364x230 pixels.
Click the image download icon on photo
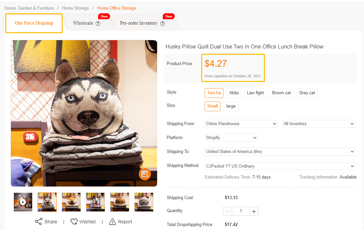pyautogui.click(x=145, y=174)
